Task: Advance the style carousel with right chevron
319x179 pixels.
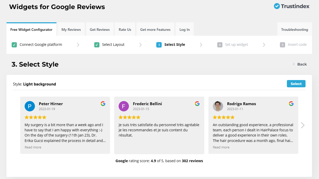Action: 302,125
